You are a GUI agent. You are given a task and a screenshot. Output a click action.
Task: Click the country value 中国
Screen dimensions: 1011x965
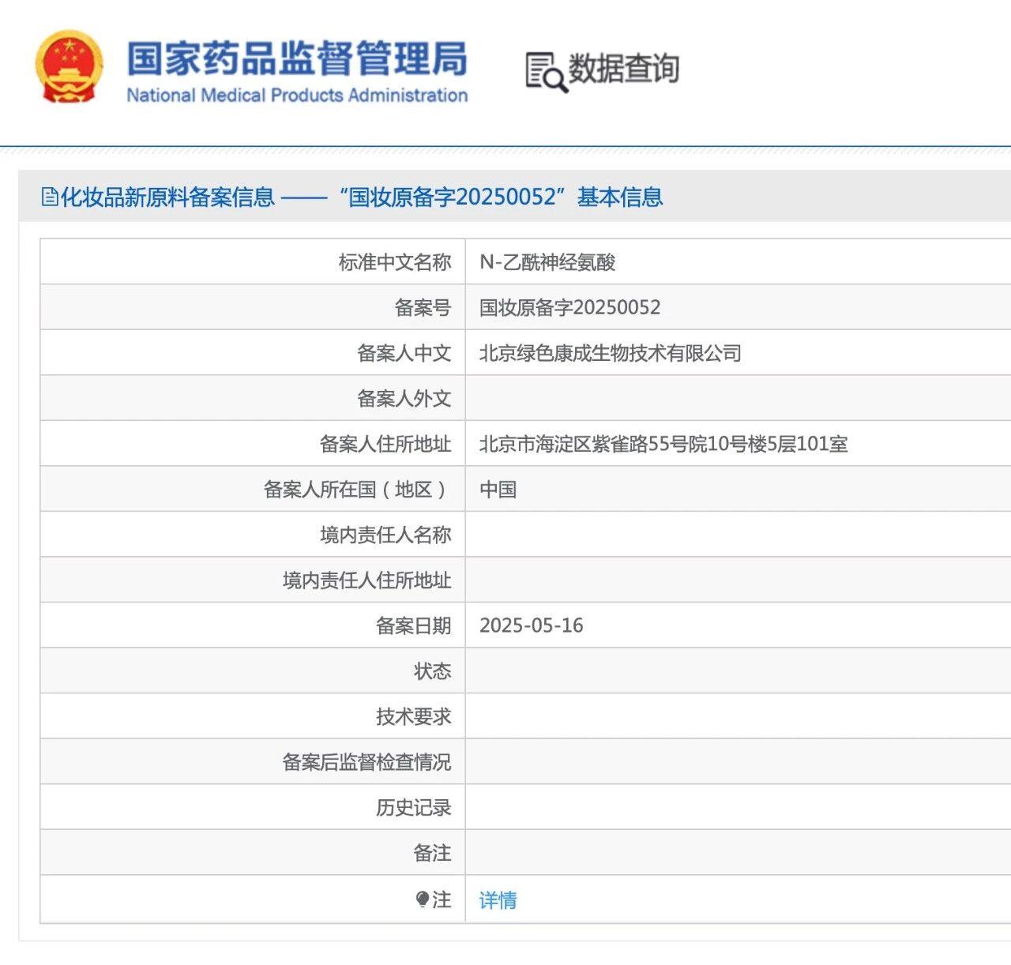pyautogui.click(x=498, y=490)
